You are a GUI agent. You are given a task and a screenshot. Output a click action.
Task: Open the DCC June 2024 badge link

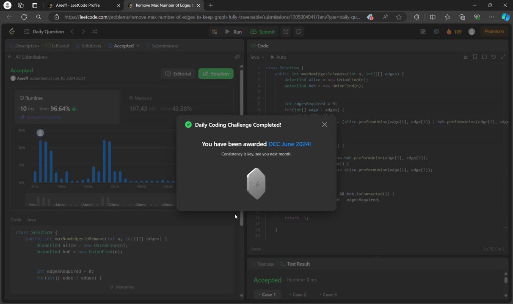[x=290, y=144]
